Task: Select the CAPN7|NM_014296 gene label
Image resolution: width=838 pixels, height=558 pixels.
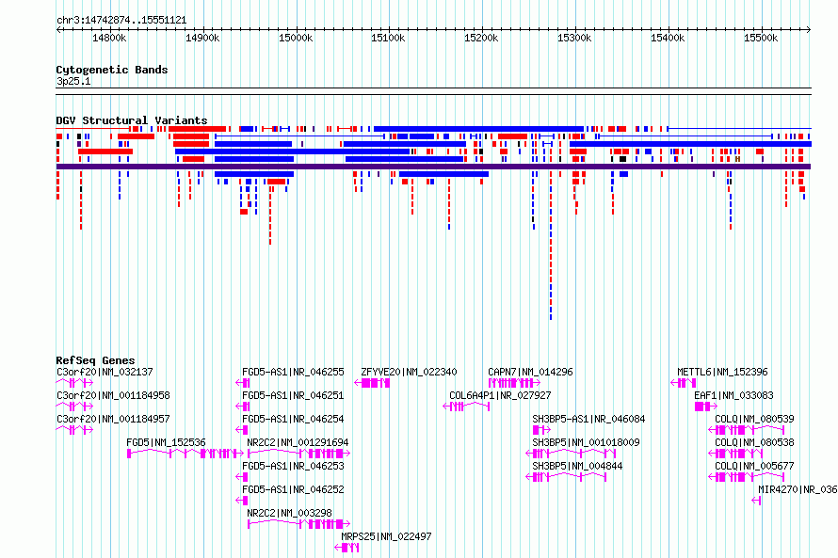Action: click(530, 372)
